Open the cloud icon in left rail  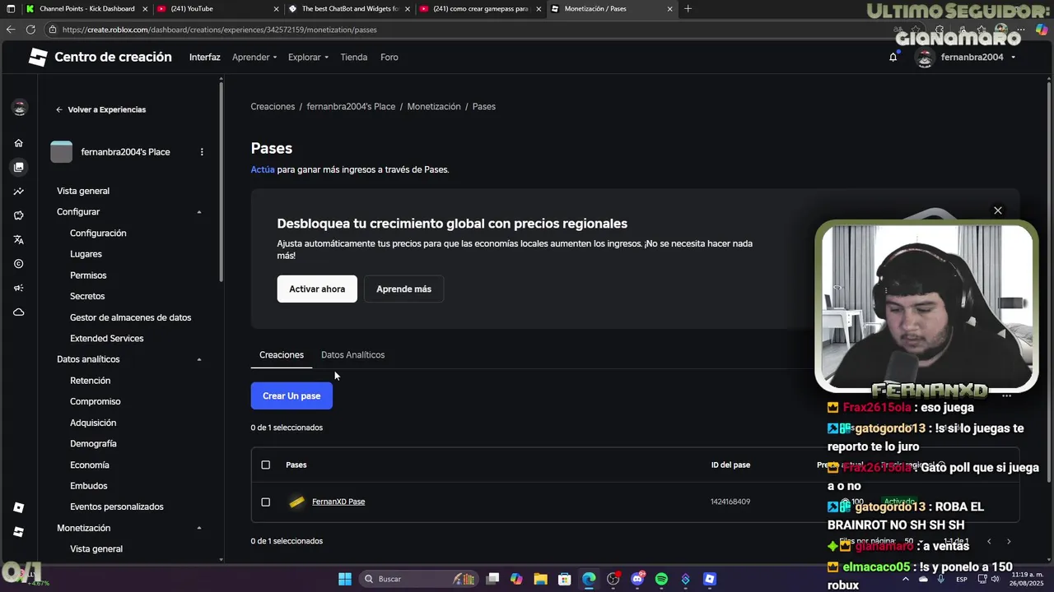pos(18,312)
